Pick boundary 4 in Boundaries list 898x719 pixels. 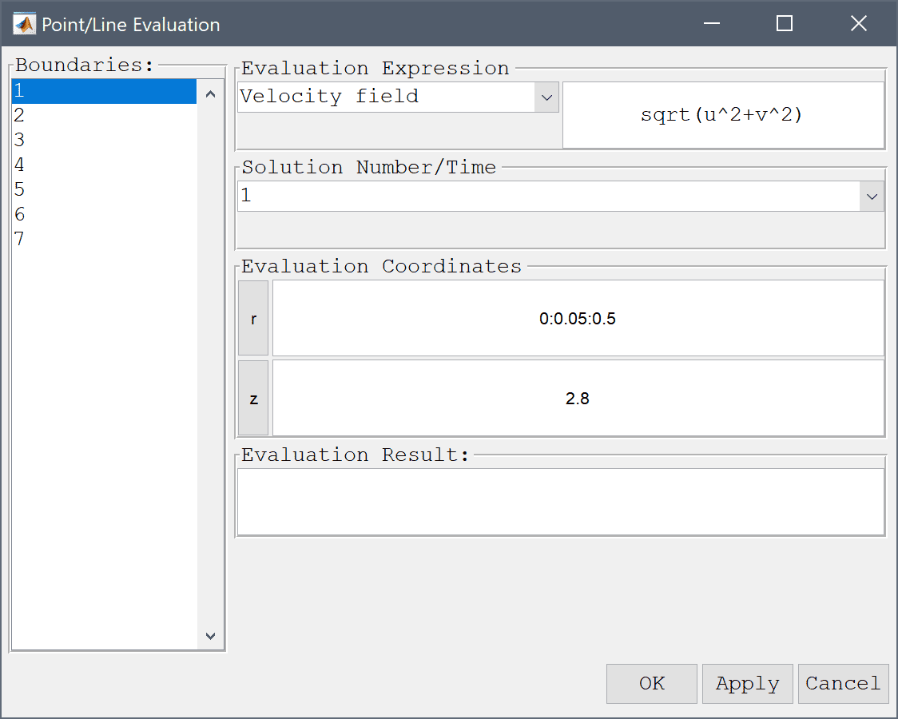point(104,165)
